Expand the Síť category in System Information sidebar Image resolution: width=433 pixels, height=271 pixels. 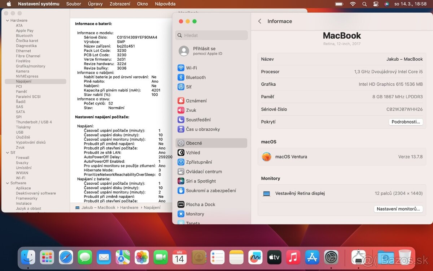[8, 152]
